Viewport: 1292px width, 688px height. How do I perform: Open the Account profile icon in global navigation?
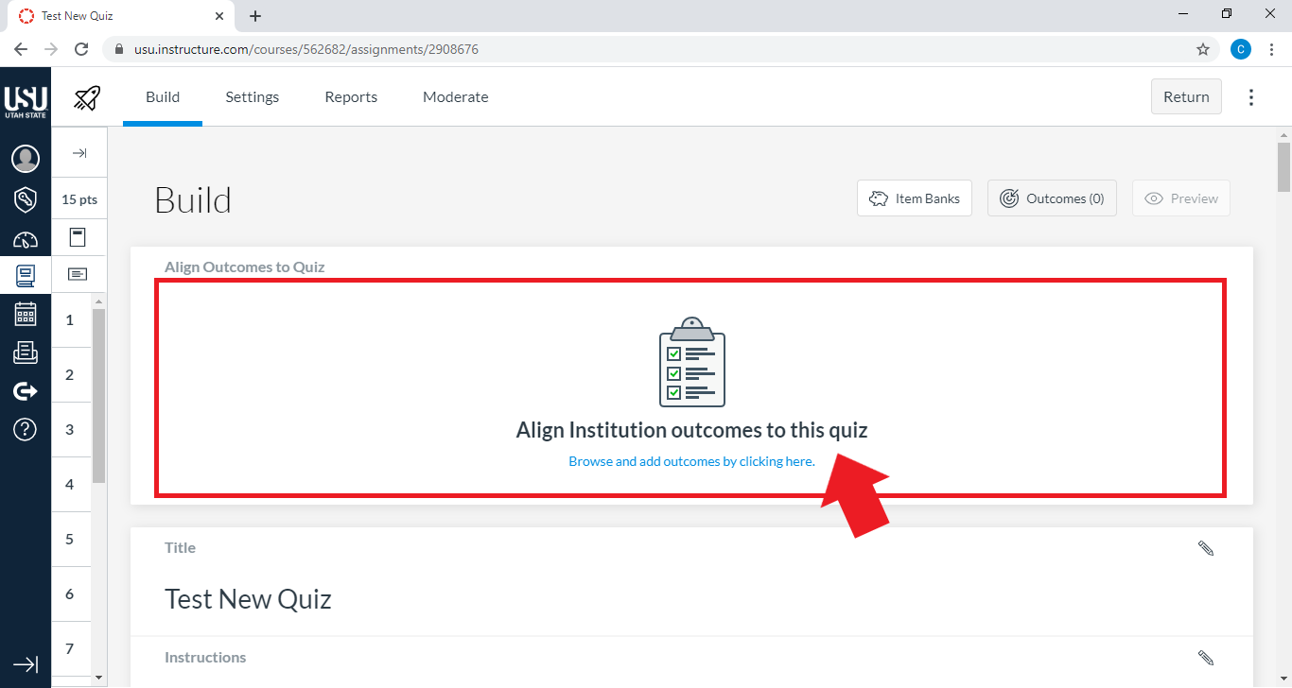(x=26, y=159)
